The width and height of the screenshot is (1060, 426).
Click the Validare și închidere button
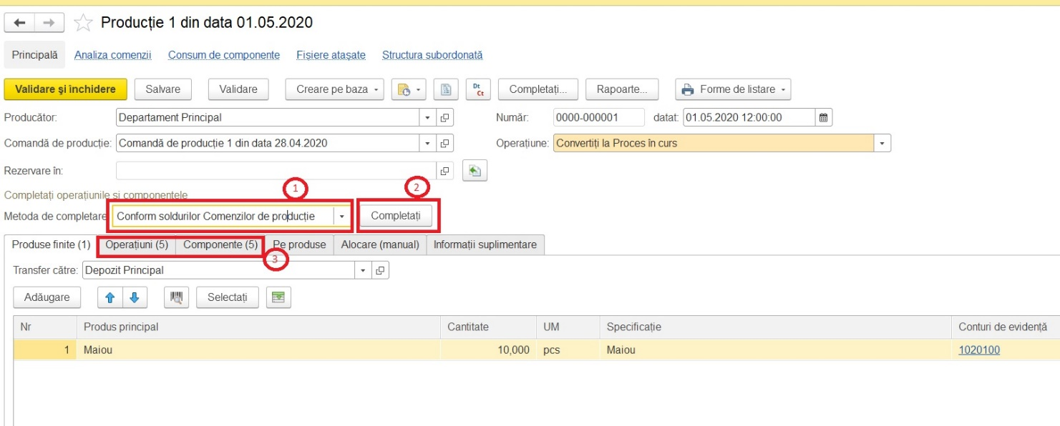point(65,89)
